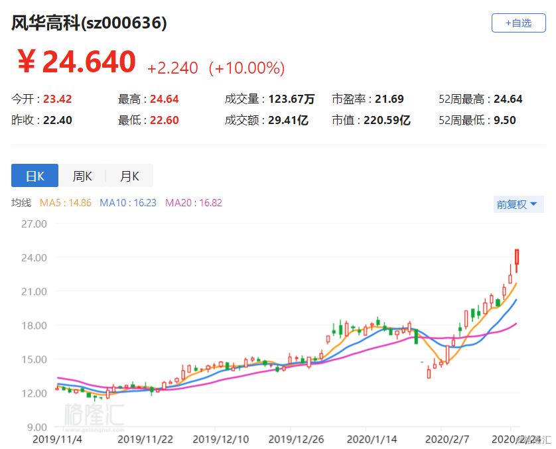The height and width of the screenshot is (449, 556).
Task: Click the 最低 value 22.60
Action: [x=164, y=120]
